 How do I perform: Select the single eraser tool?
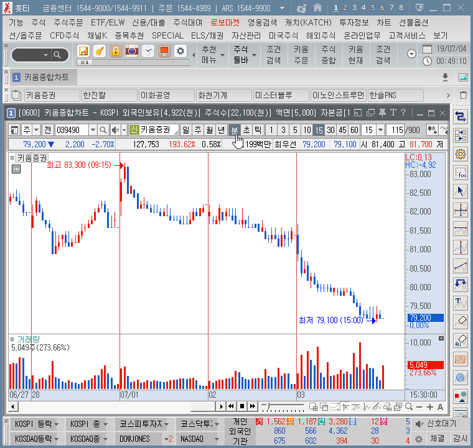(461, 321)
